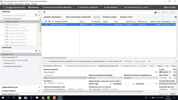Open Include search partners dropdown

click(x=105, y=78)
